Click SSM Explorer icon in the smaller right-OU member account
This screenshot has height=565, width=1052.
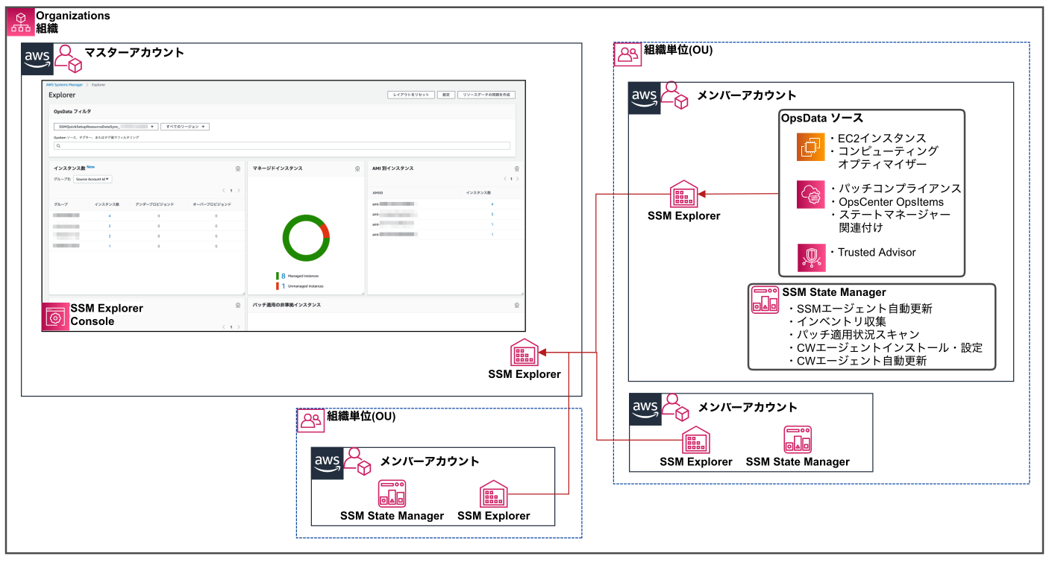[695, 441]
